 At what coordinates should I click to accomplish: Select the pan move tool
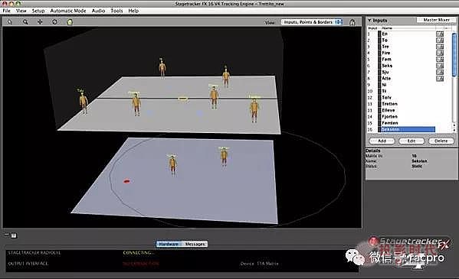pyautogui.click(x=40, y=22)
